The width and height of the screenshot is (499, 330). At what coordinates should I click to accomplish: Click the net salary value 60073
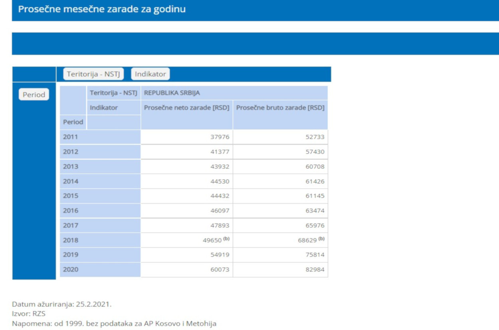[220, 270]
